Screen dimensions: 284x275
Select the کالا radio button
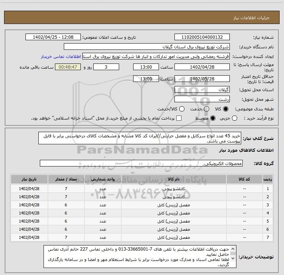226,109
